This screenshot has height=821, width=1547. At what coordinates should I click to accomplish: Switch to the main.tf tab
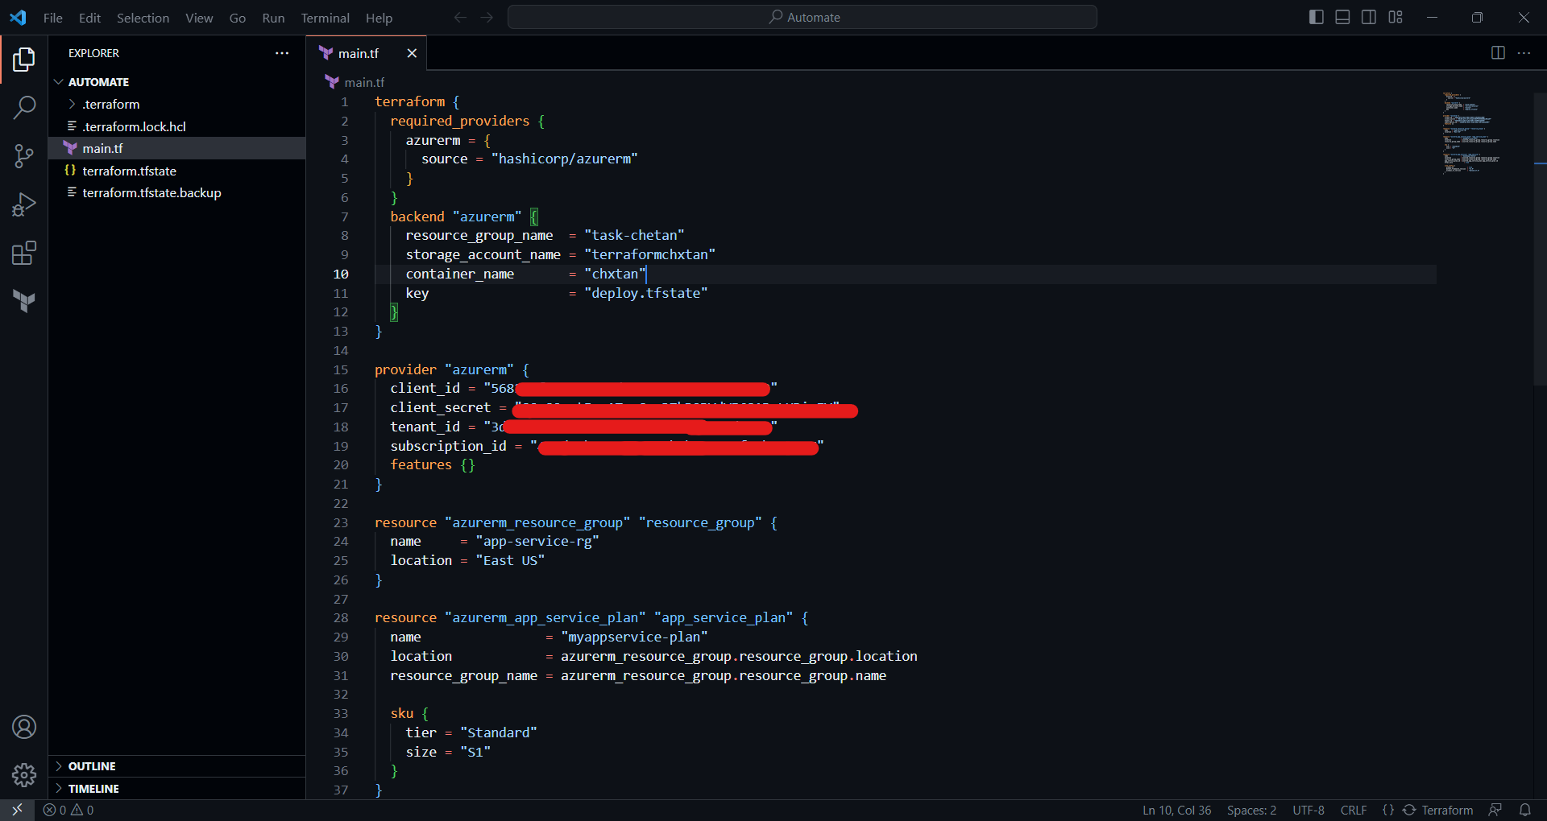pyautogui.click(x=360, y=53)
